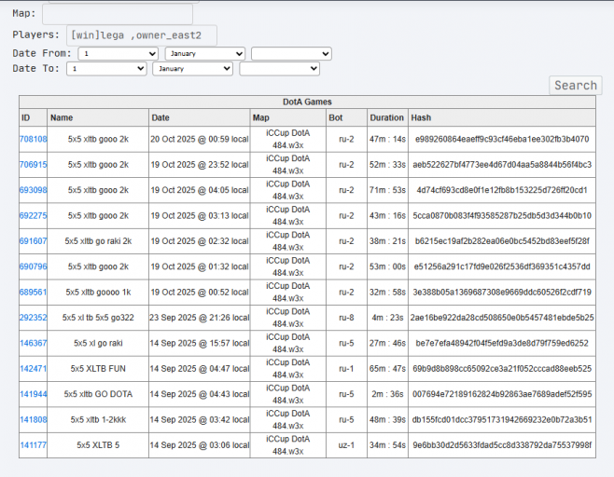The height and width of the screenshot is (477, 614).
Task: Open game ID 706915 link
Action: point(34,165)
